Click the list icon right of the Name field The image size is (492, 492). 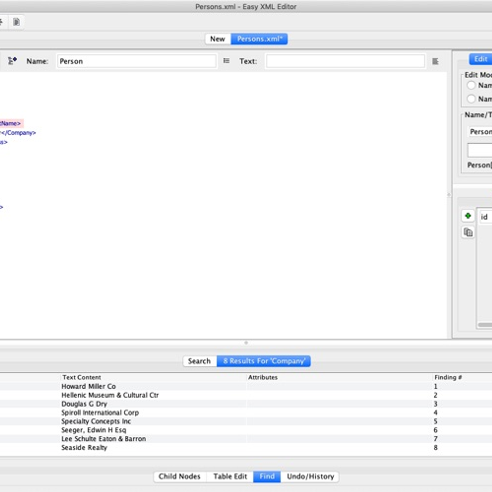coord(226,61)
